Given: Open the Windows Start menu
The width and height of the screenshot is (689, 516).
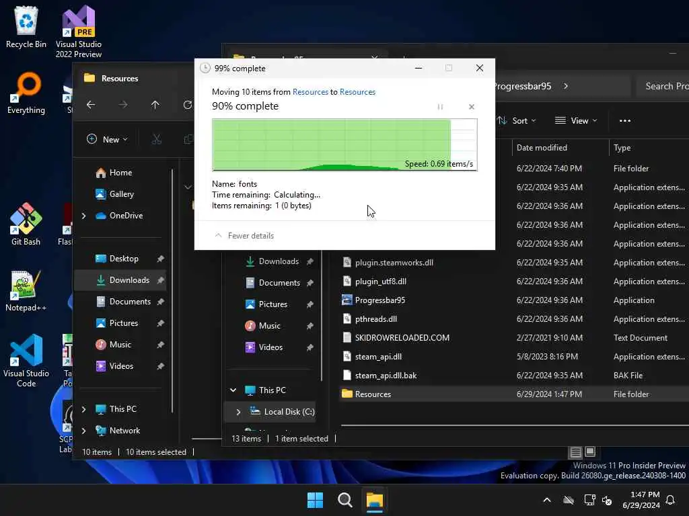Looking at the screenshot, I should (x=315, y=500).
